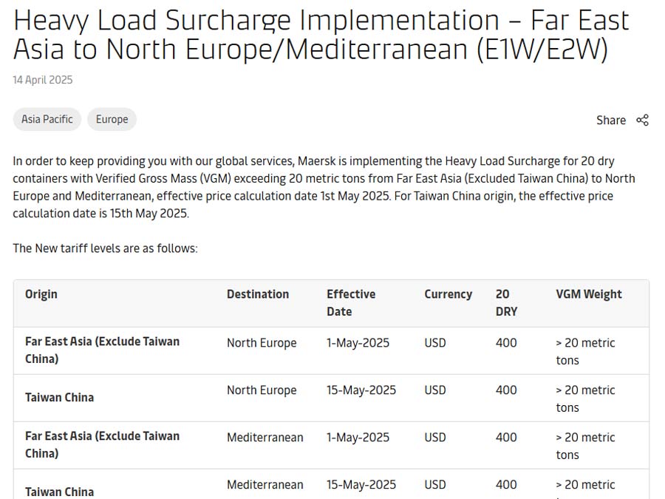Select North Europe in the first table row

click(x=262, y=343)
